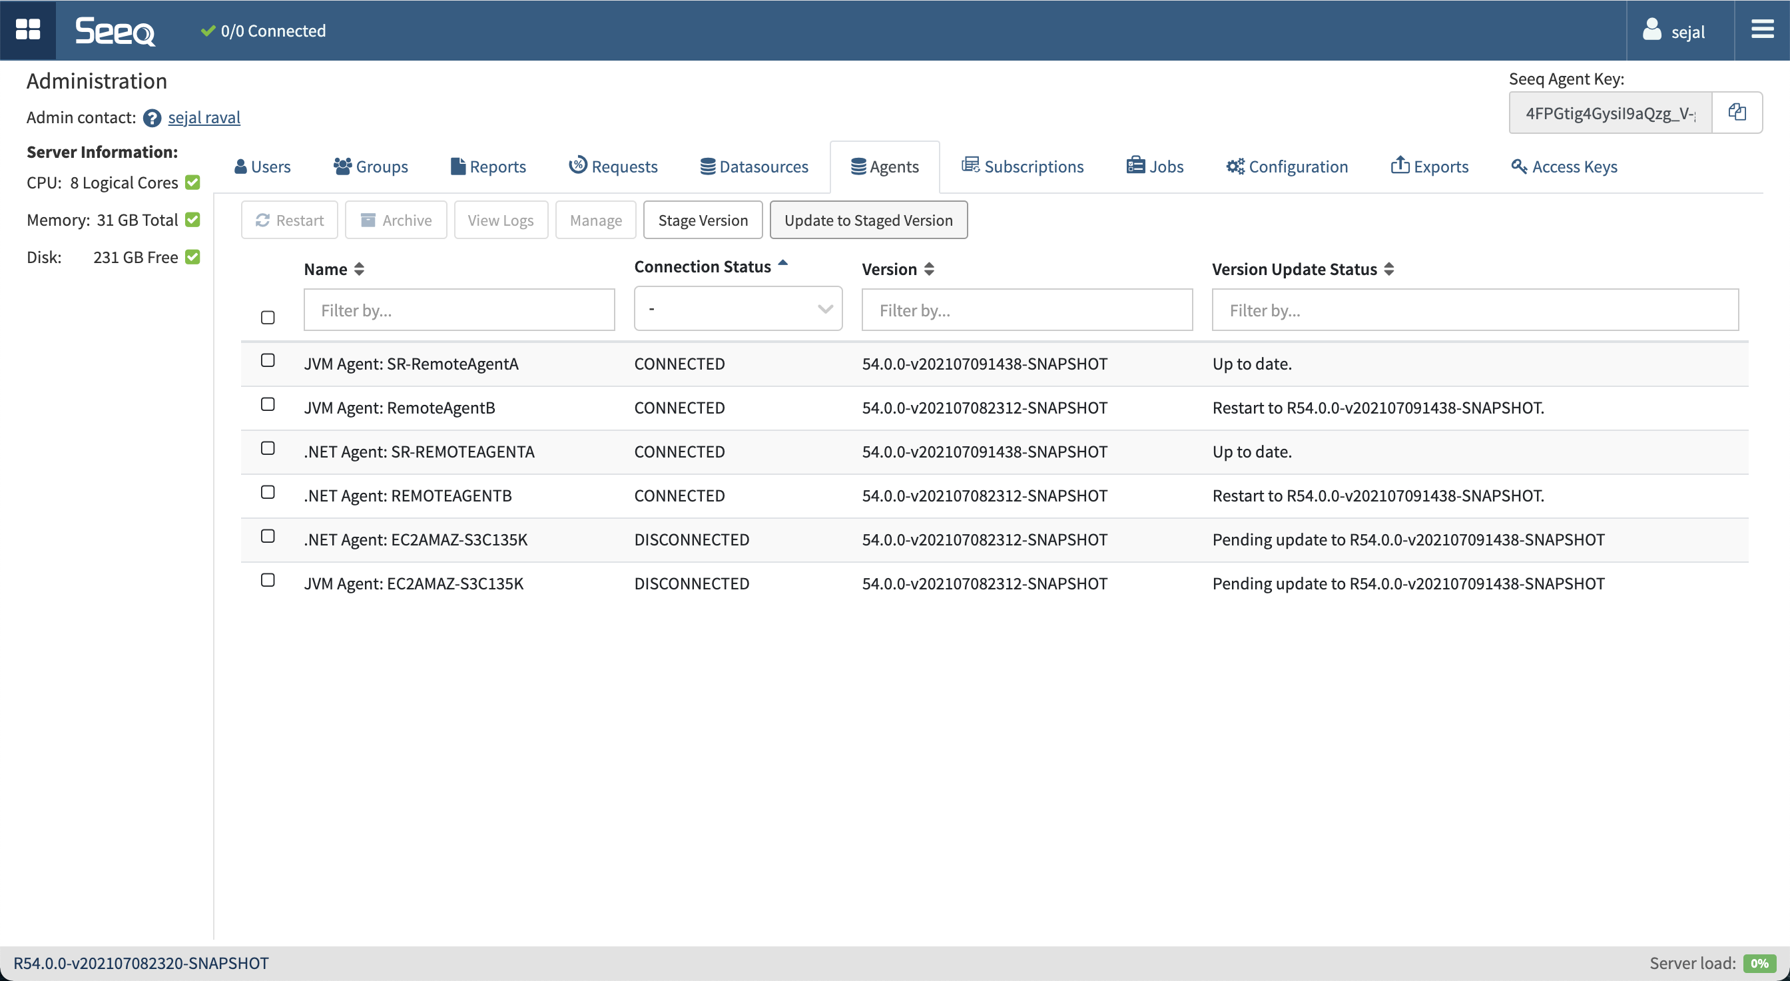
Task: Click the Update to Staged Version button
Action: [x=868, y=220]
